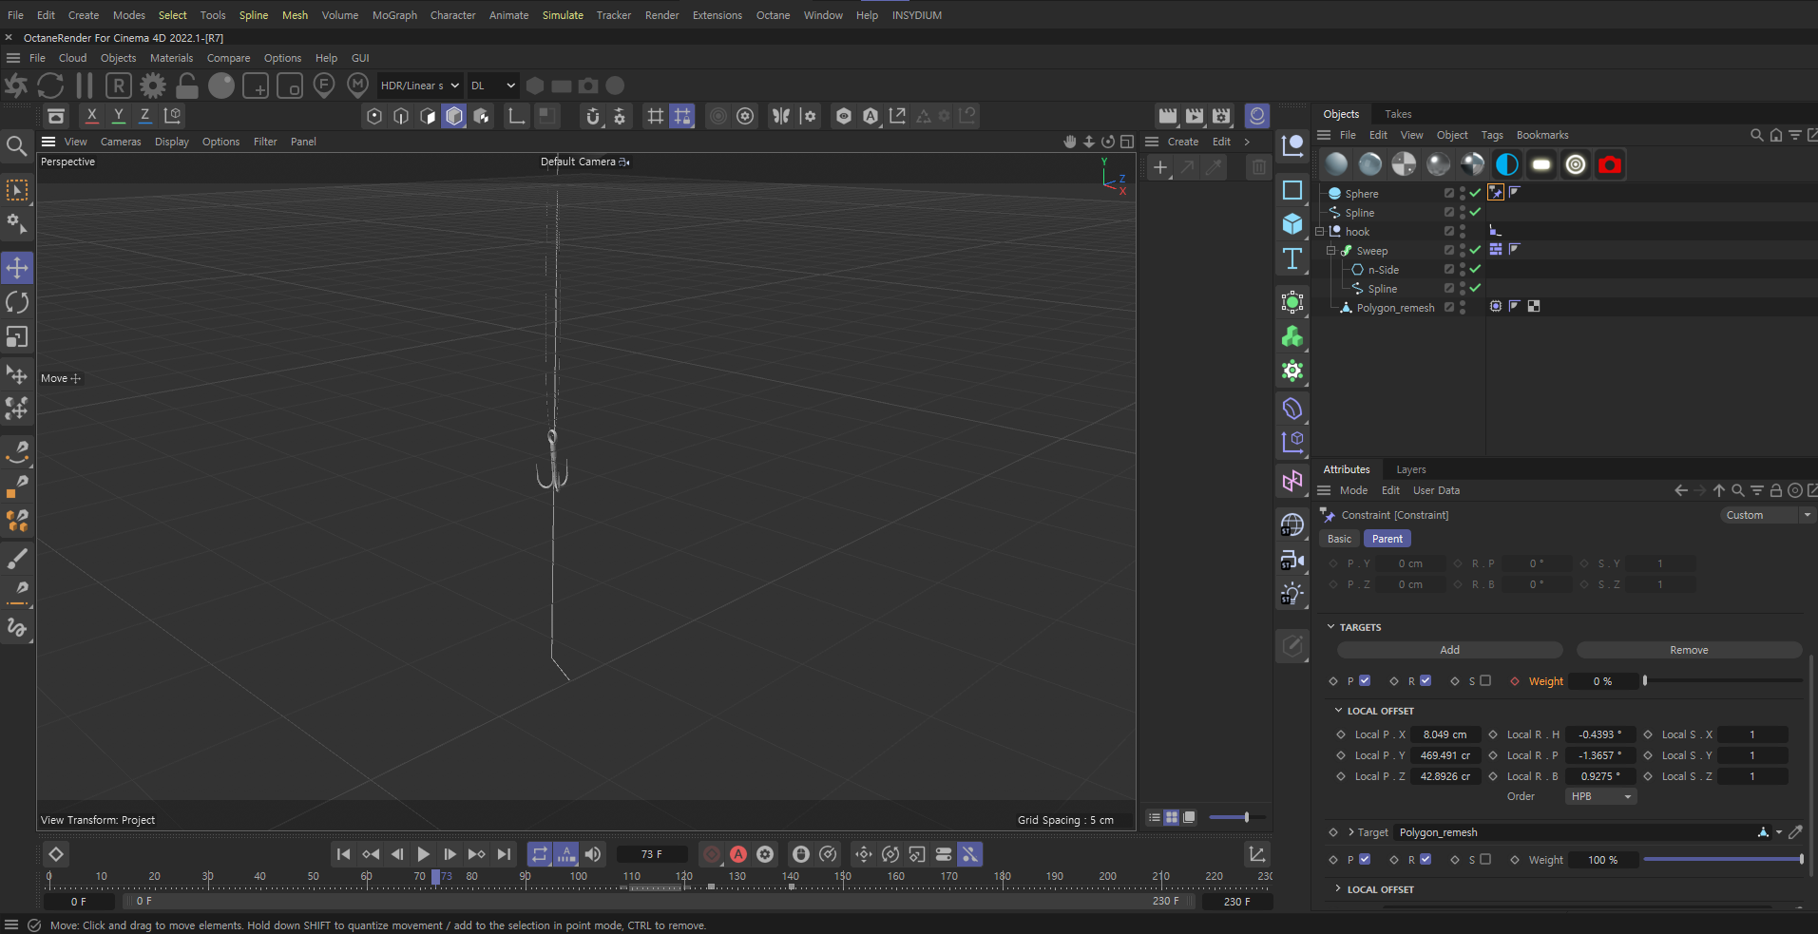Screen dimensions: 1818x934
Task: Add an Octane glossy material sphere
Action: pos(1370,164)
